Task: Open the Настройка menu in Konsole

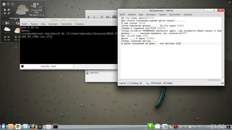Action: tap(66, 24)
